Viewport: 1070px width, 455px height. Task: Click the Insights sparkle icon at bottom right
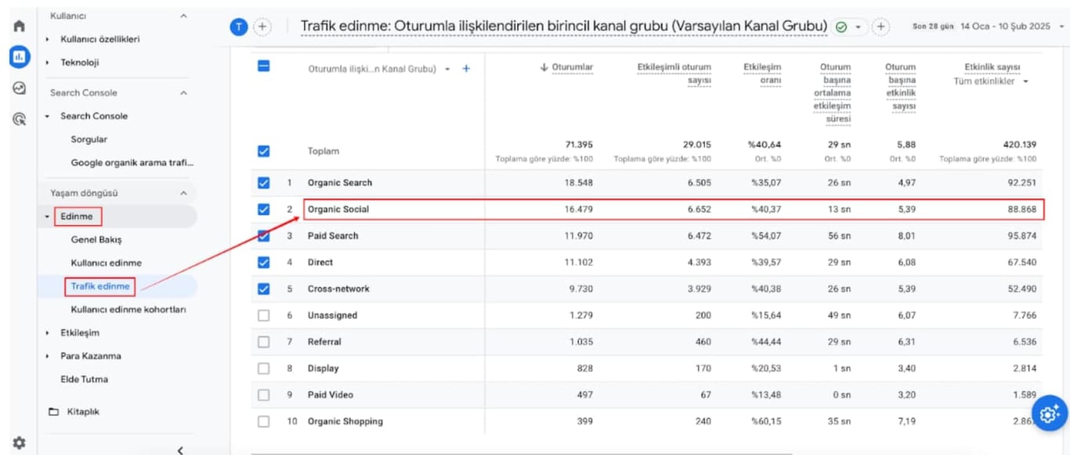[1048, 414]
